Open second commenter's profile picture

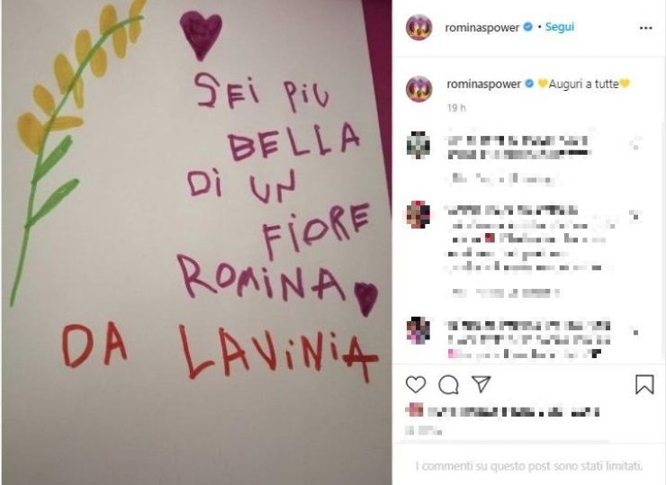[418, 214]
